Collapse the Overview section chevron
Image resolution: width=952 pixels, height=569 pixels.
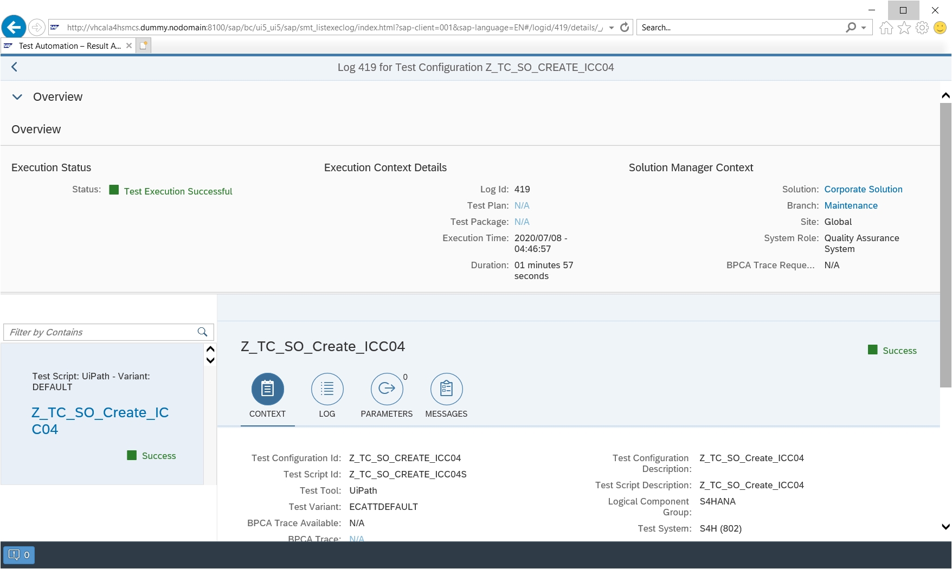point(17,97)
